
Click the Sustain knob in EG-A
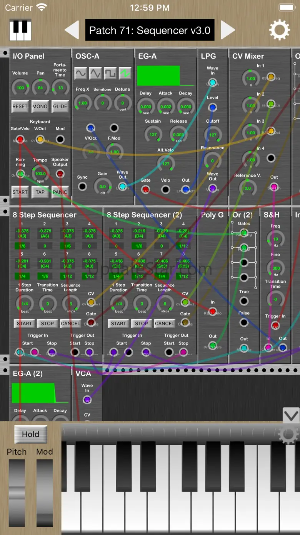[x=153, y=135]
